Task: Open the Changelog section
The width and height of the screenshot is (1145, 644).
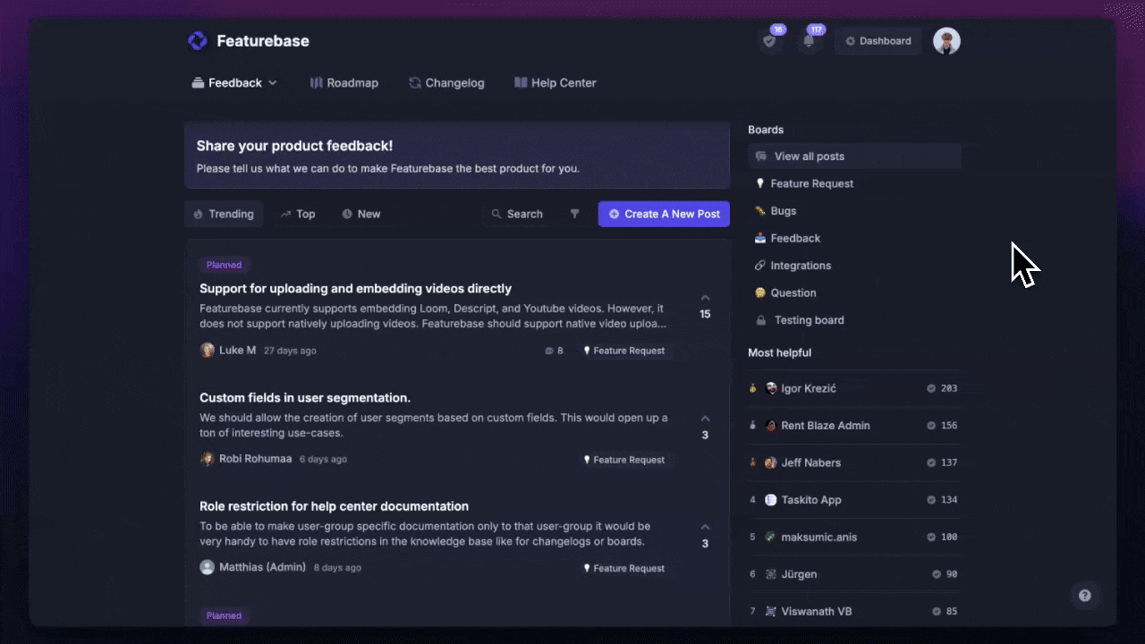Action: pos(446,82)
